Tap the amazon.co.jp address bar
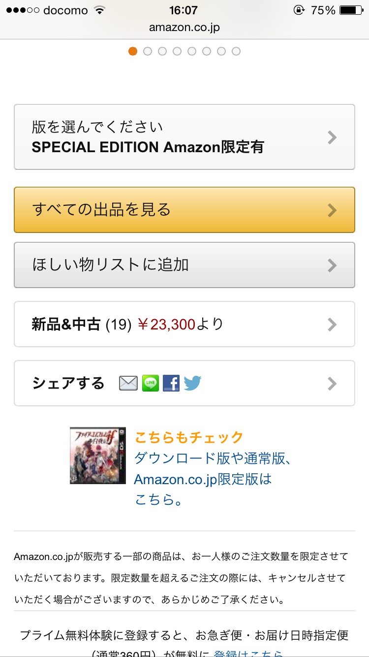The width and height of the screenshot is (369, 657). coord(184,28)
